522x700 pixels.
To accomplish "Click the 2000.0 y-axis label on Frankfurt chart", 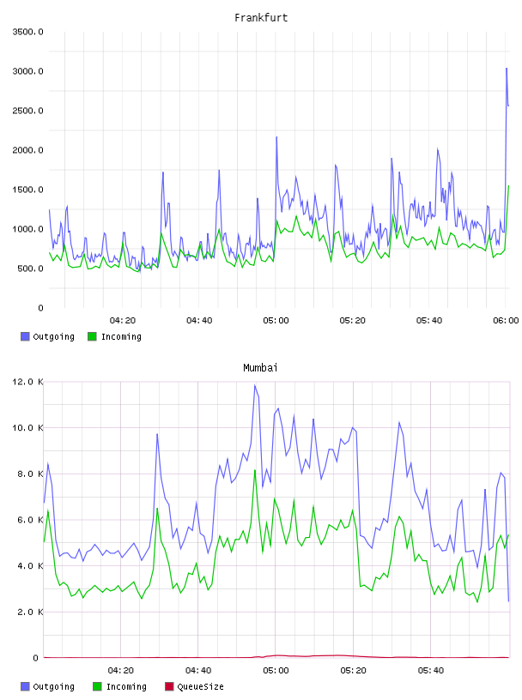I will point(27,150).
